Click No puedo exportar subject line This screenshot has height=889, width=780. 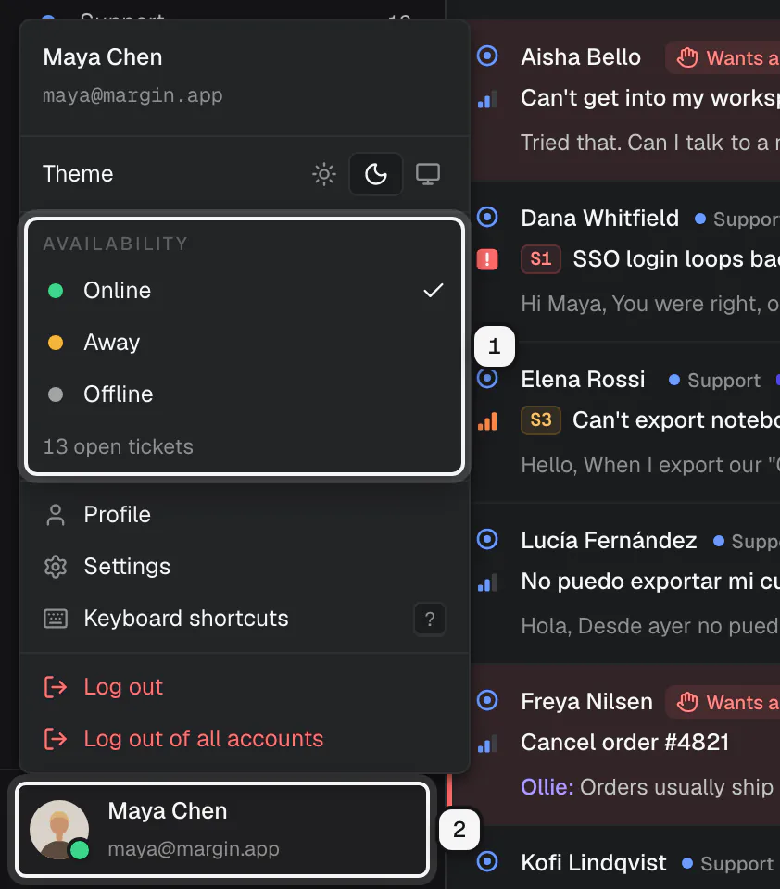[650, 582]
